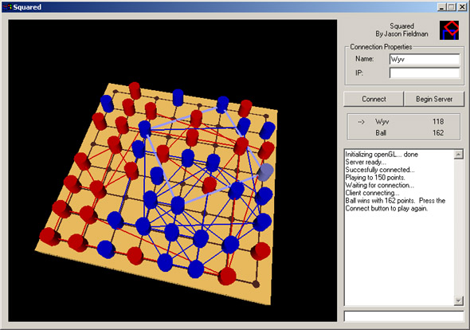Click the empty IP address field
Viewport: 470px width, 330px height.
[x=425, y=73]
